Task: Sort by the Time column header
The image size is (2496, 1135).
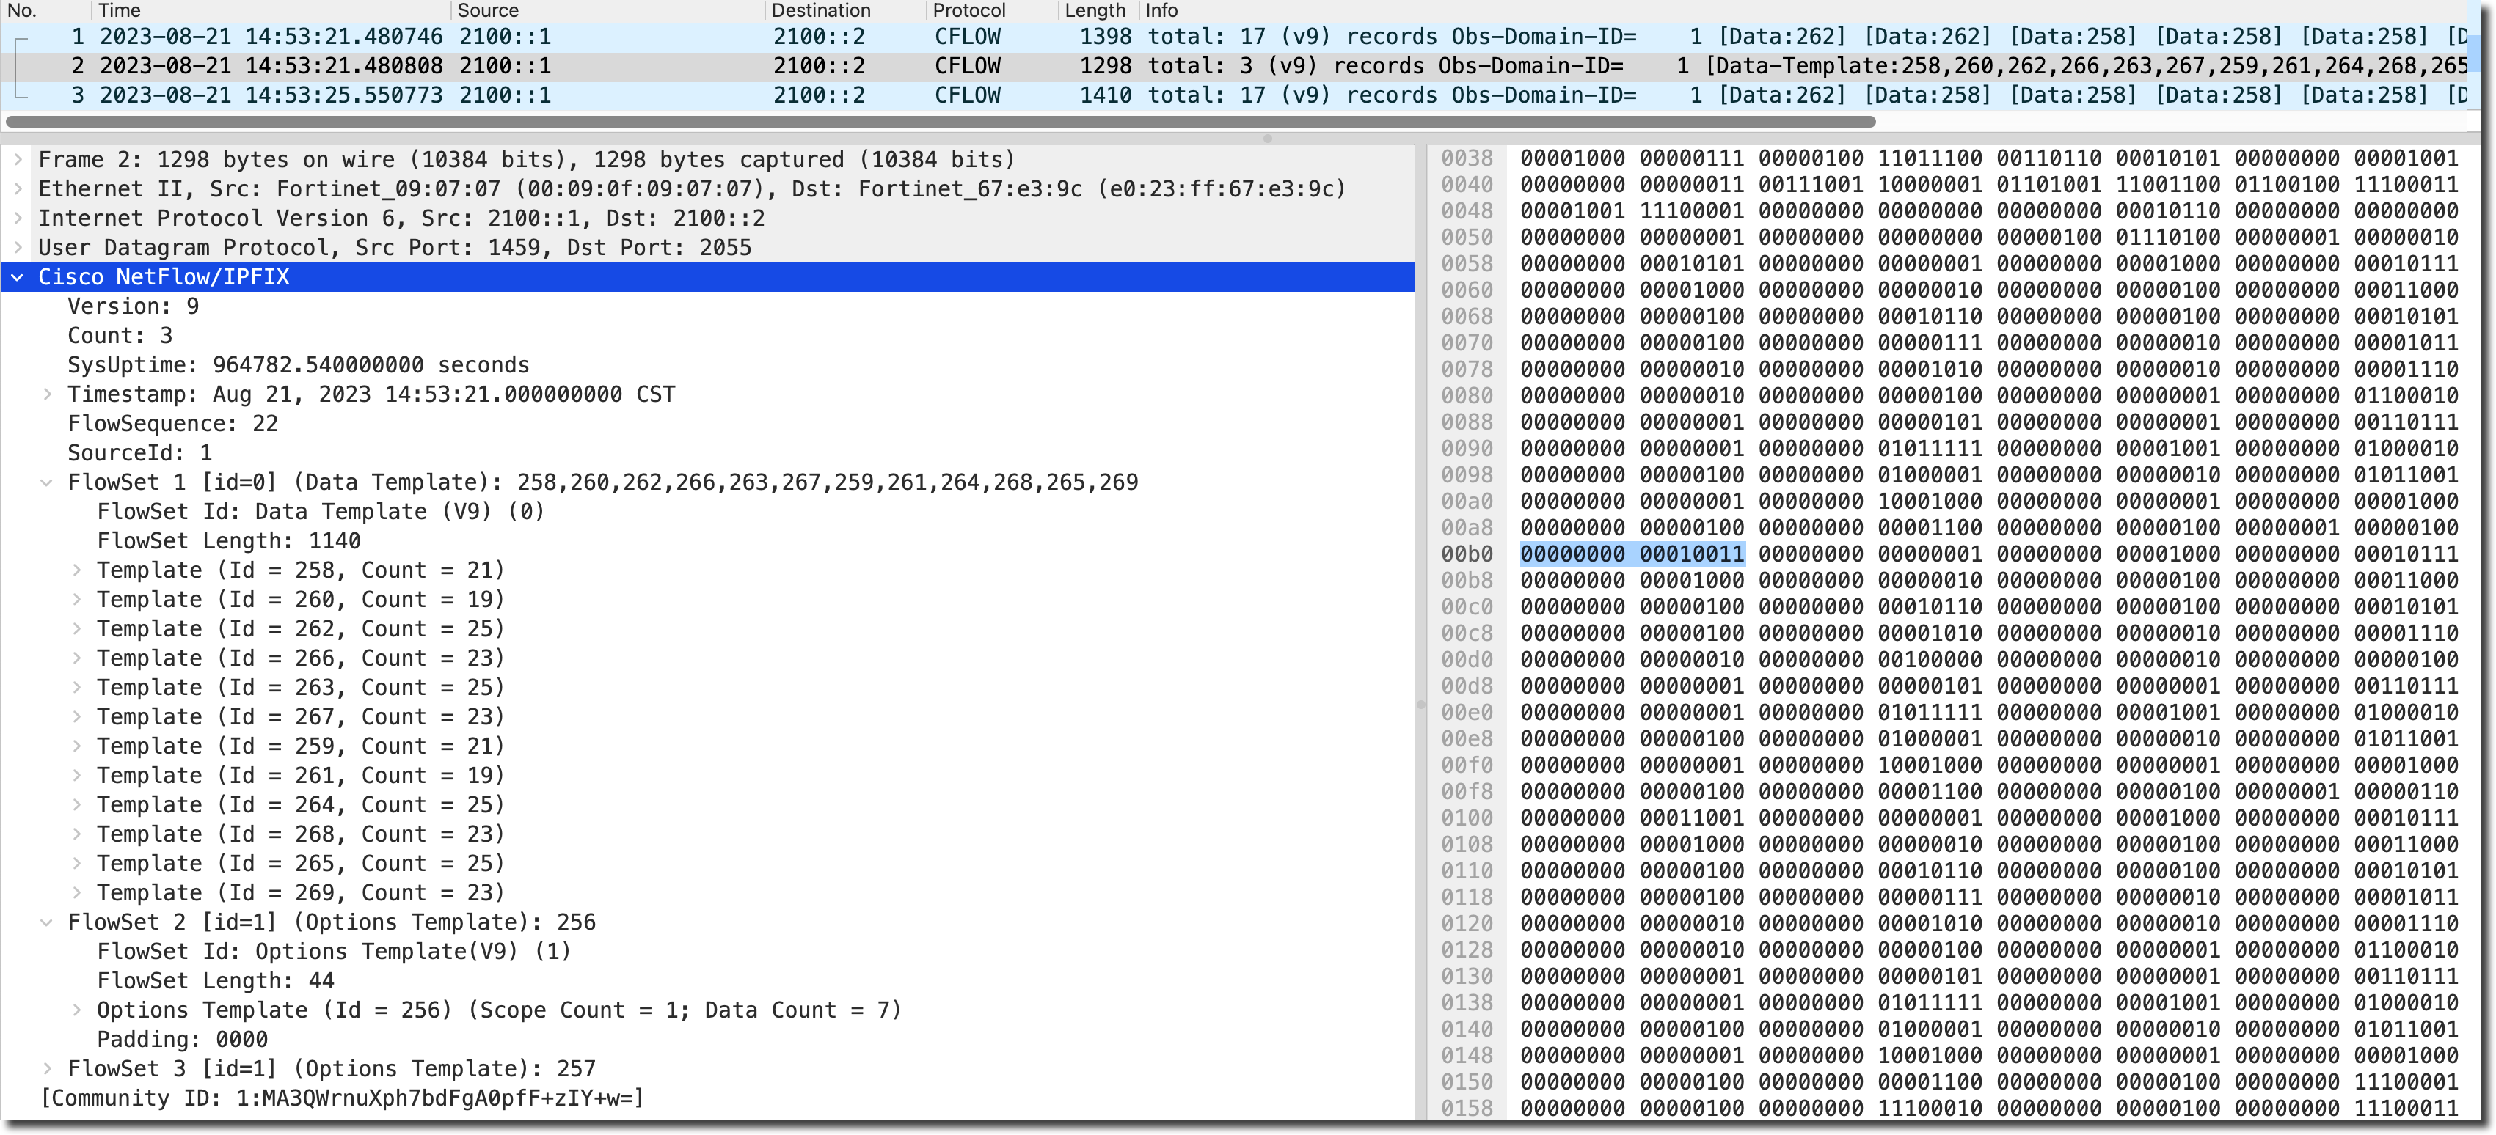Action: [120, 11]
